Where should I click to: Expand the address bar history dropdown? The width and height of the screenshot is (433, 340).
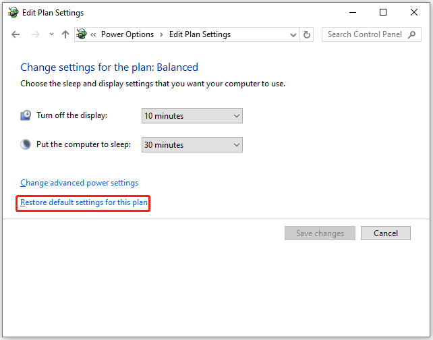293,34
